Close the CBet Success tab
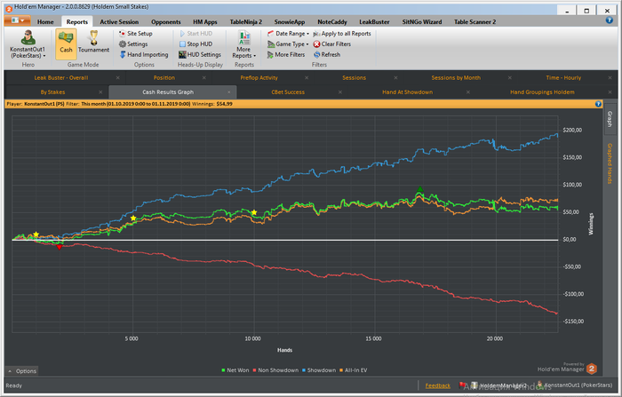This screenshot has width=622, height=397. point(340,92)
